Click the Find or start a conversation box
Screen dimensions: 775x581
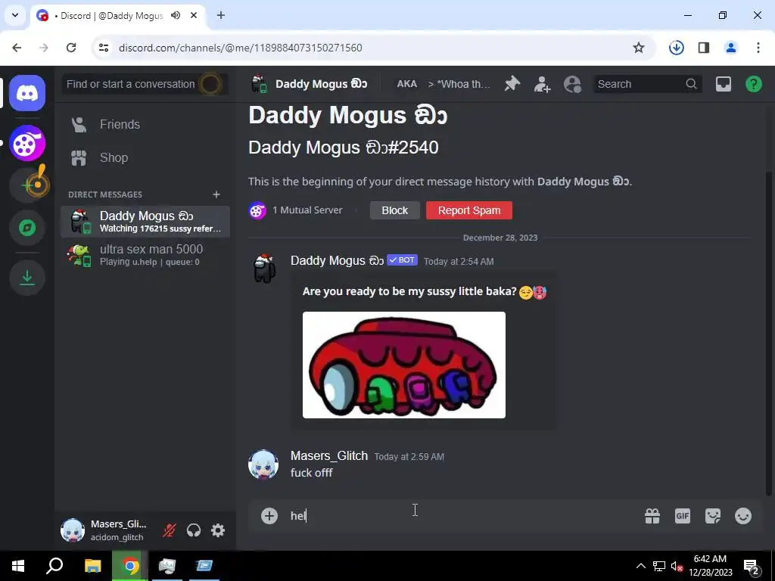[x=145, y=84]
